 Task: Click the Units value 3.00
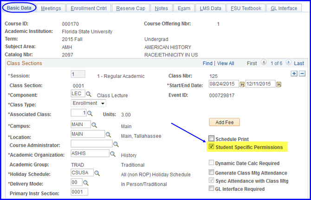(x=126, y=115)
